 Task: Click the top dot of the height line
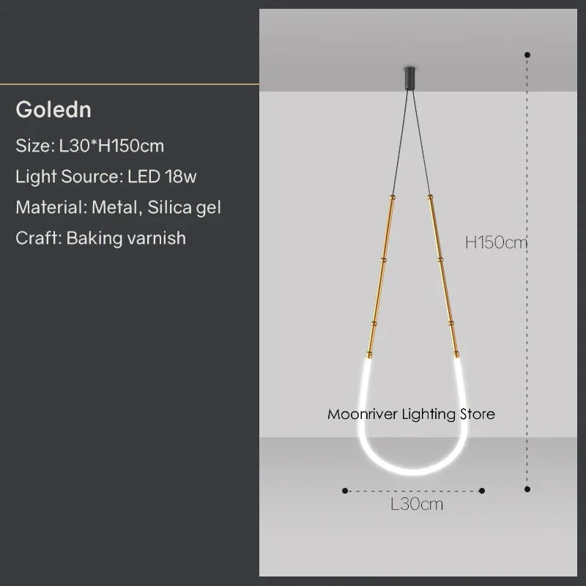tap(527, 54)
